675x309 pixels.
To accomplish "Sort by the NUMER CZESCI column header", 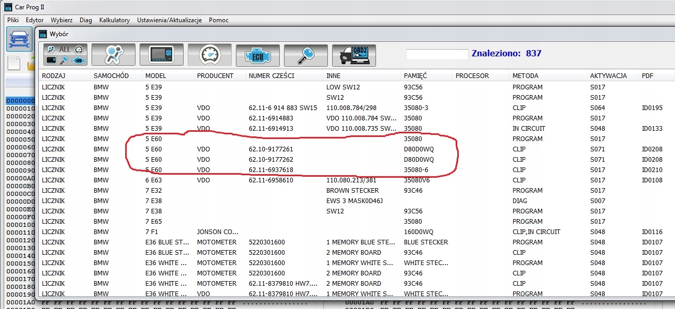I will 284,75.
